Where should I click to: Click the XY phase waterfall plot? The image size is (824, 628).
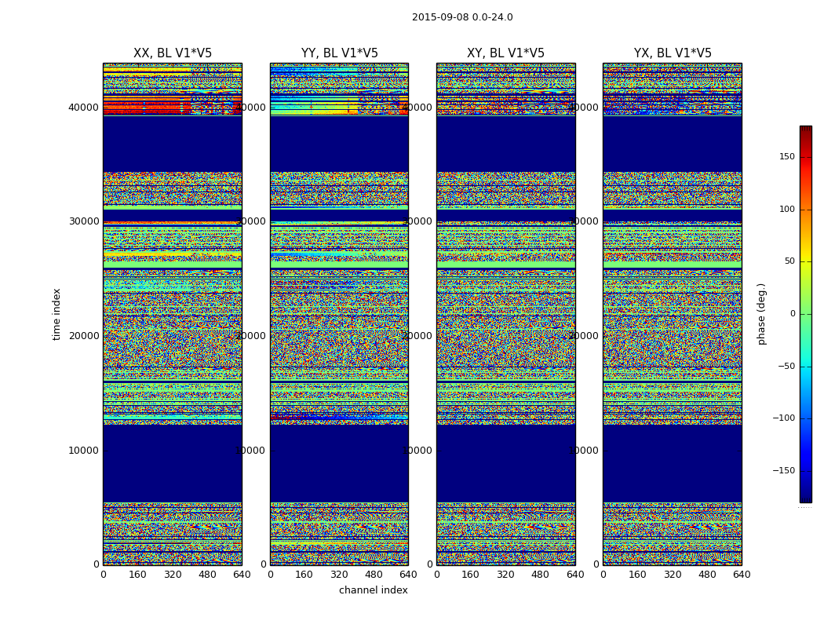(x=506, y=314)
